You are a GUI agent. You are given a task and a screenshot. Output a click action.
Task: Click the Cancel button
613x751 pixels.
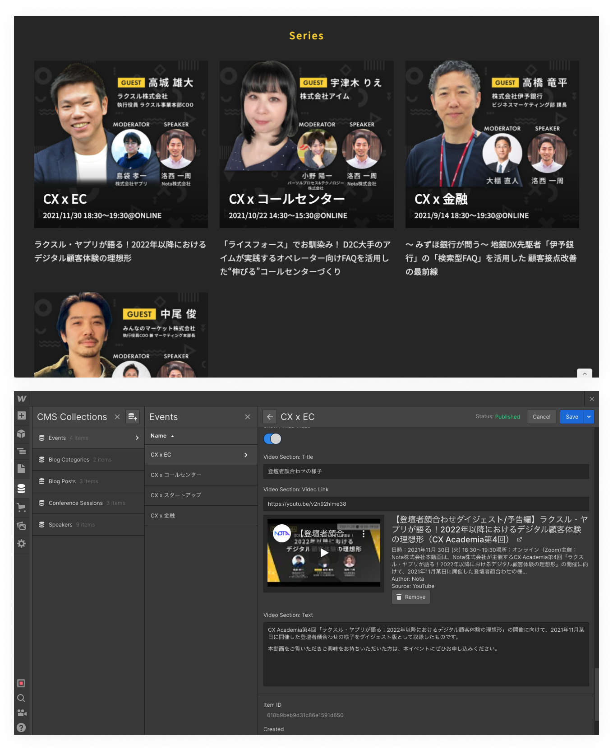pos(541,417)
